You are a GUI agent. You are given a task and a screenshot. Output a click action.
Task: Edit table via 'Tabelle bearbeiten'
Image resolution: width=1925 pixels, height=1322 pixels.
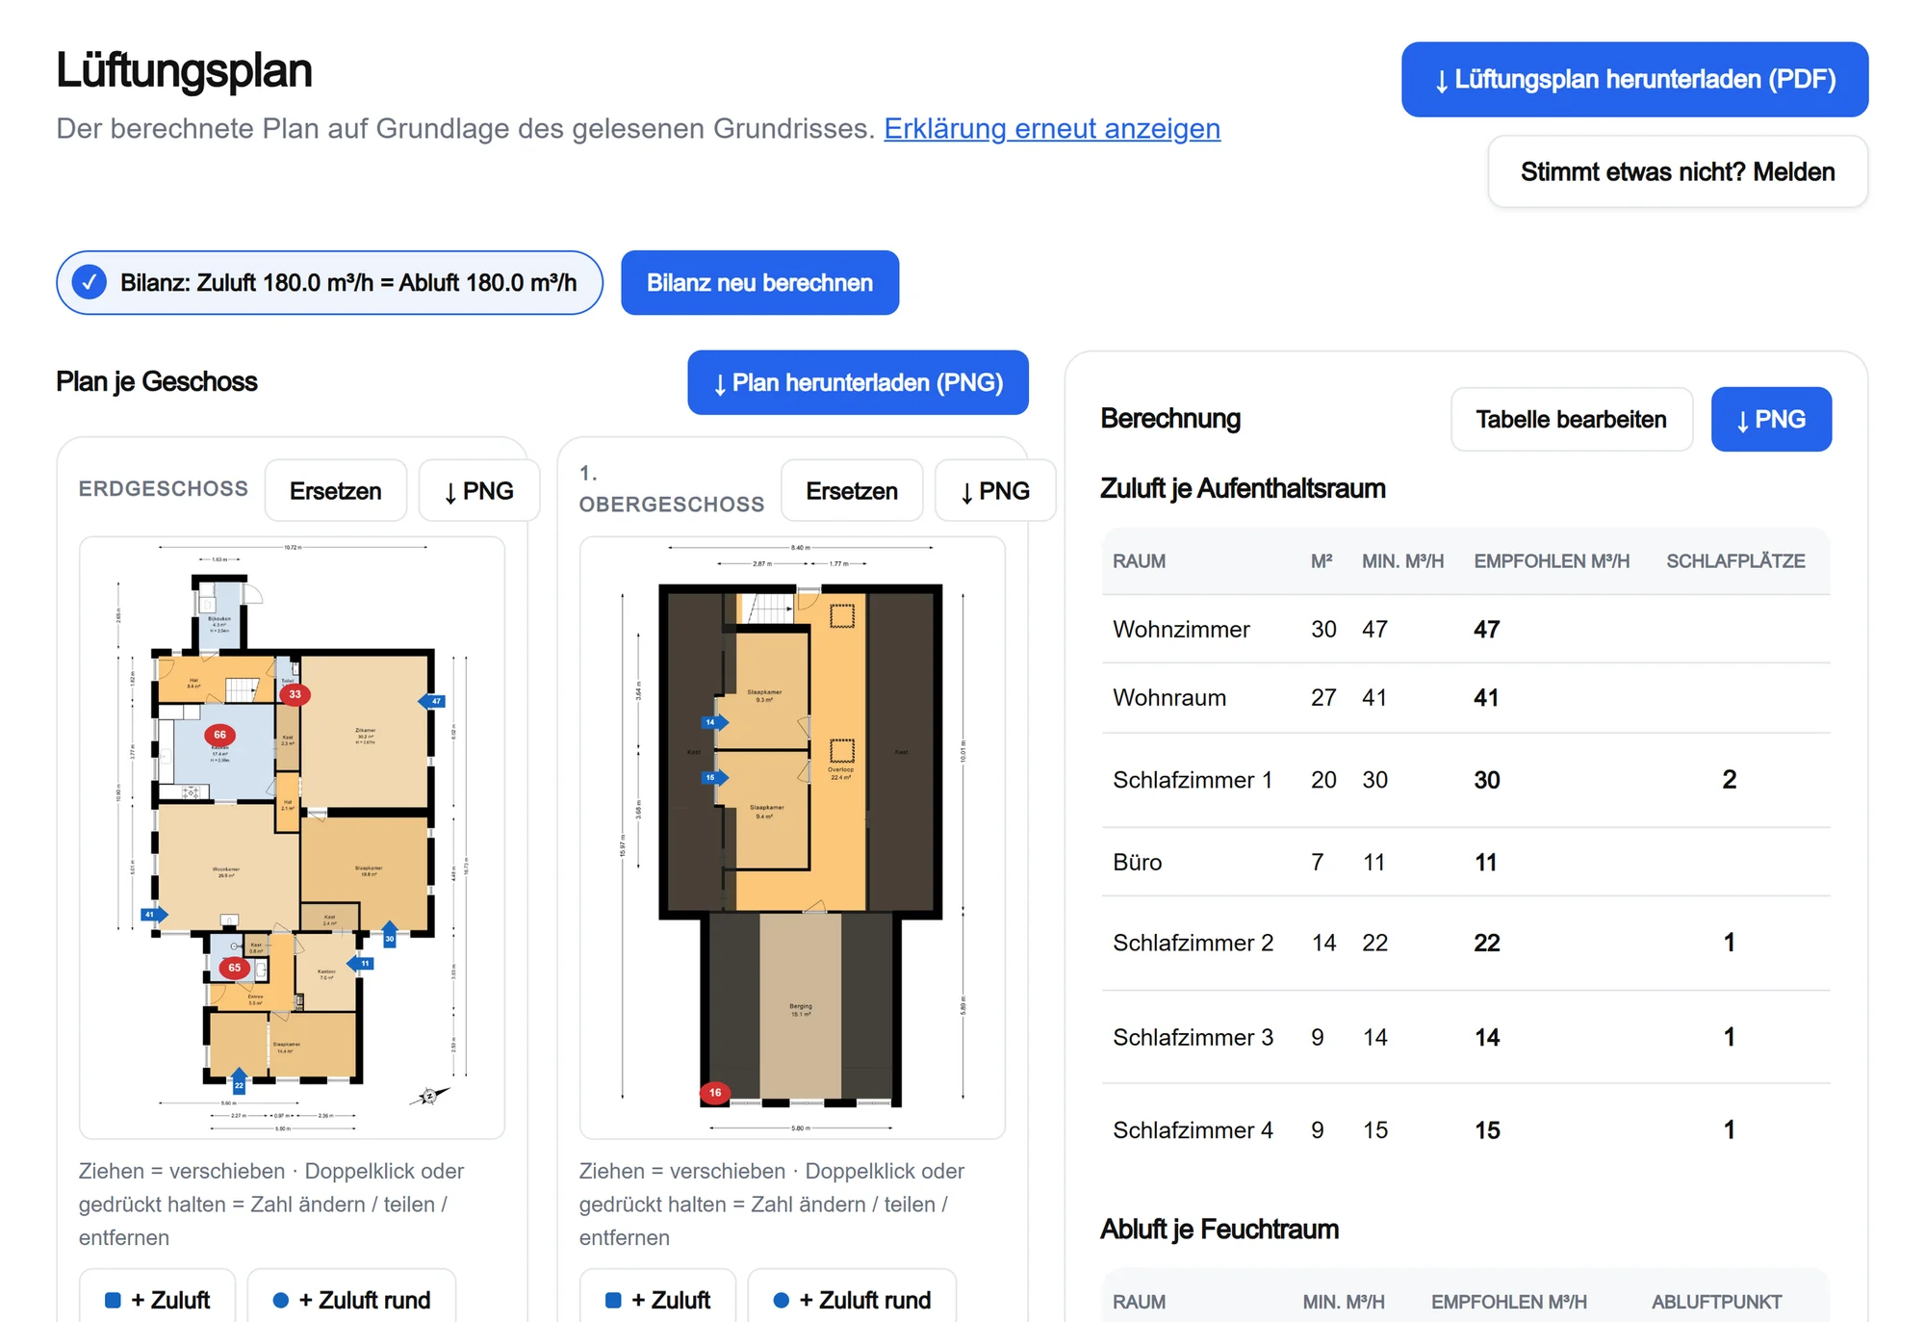(x=1571, y=419)
